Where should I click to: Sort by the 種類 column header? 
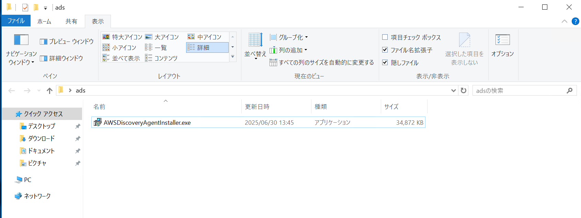346,107
